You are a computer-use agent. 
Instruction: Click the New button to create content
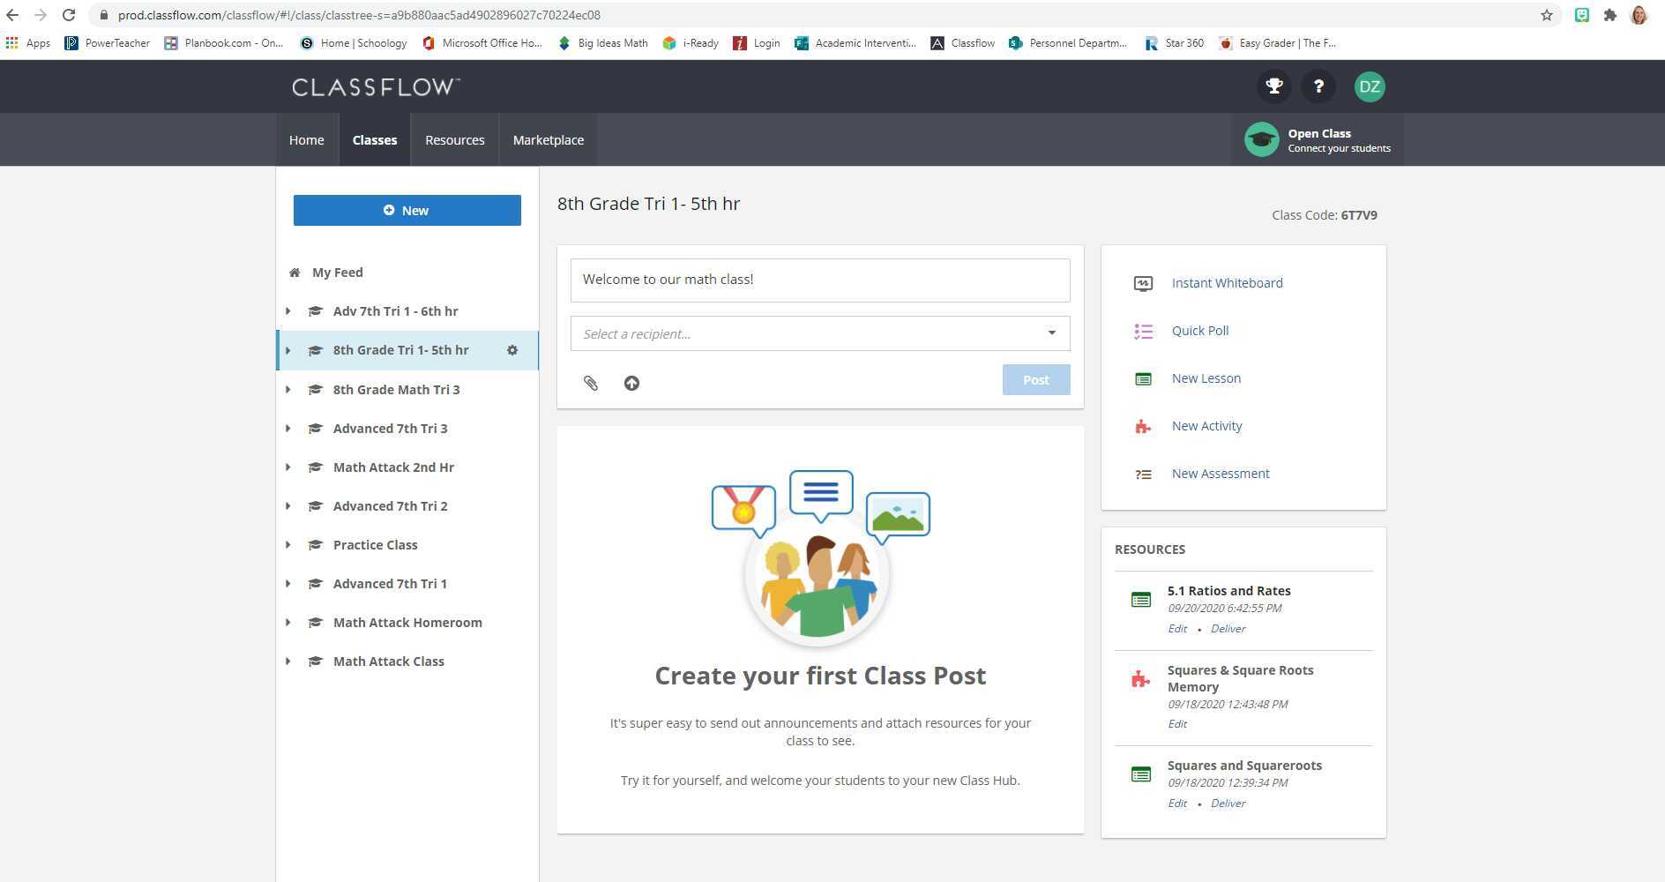coord(407,210)
